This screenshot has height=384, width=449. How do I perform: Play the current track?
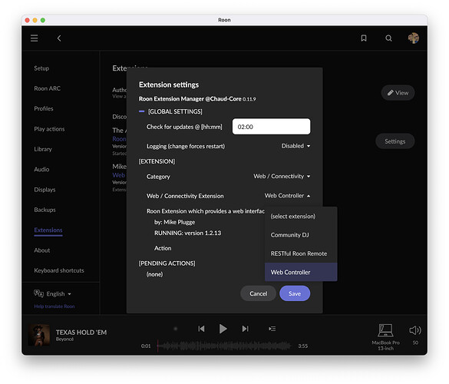[223, 329]
